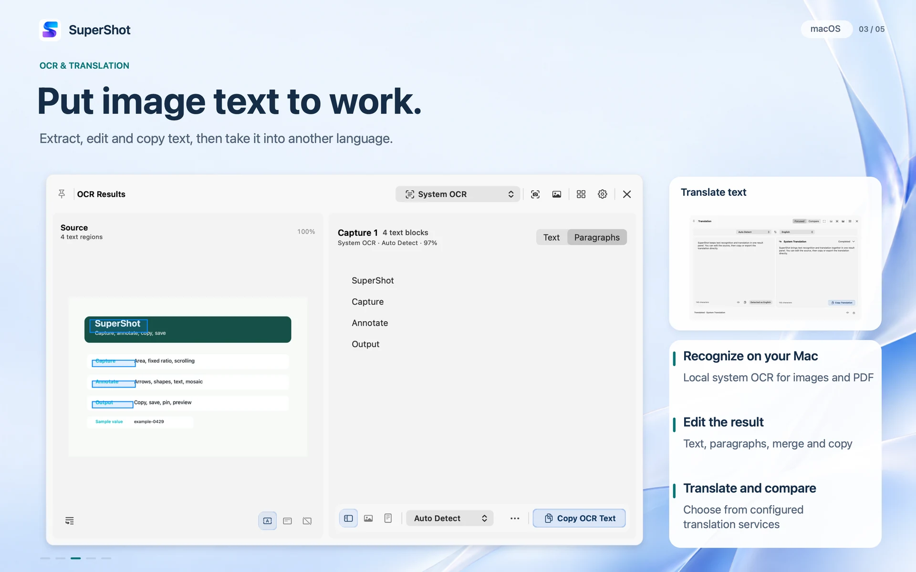This screenshot has height=572, width=916.
Task: Toggle the text region highlight overlay icon
Action: pyautogui.click(x=268, y=521)
